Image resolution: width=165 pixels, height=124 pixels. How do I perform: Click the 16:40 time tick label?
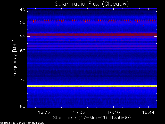click(113, 112)
